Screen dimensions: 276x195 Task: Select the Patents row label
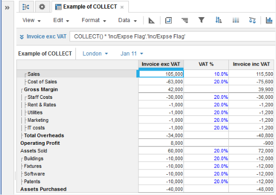(x=32, y=182)
